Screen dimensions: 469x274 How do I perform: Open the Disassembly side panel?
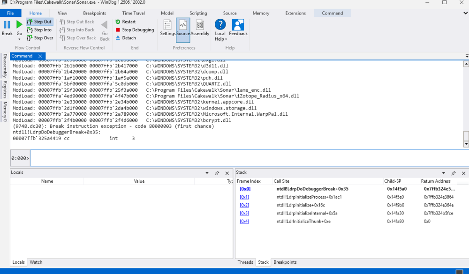[5, 66]
